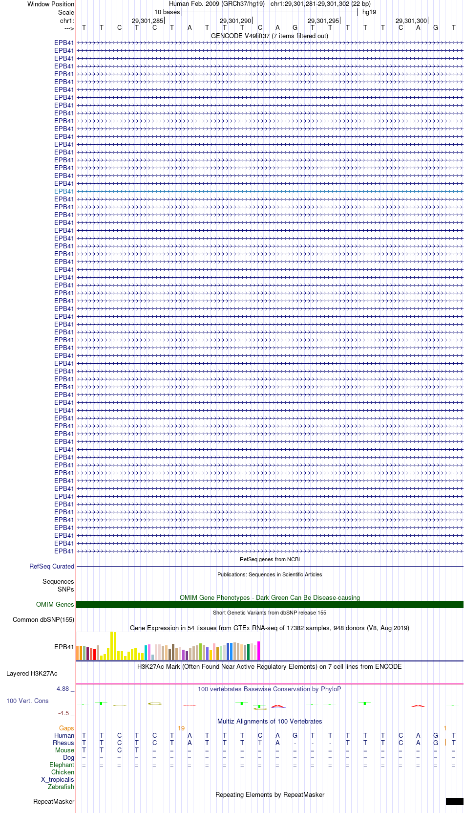Click the Scale track label
The height and width of the screenshot is (813, 464).
pyautogui.click(x=66, y=12)
